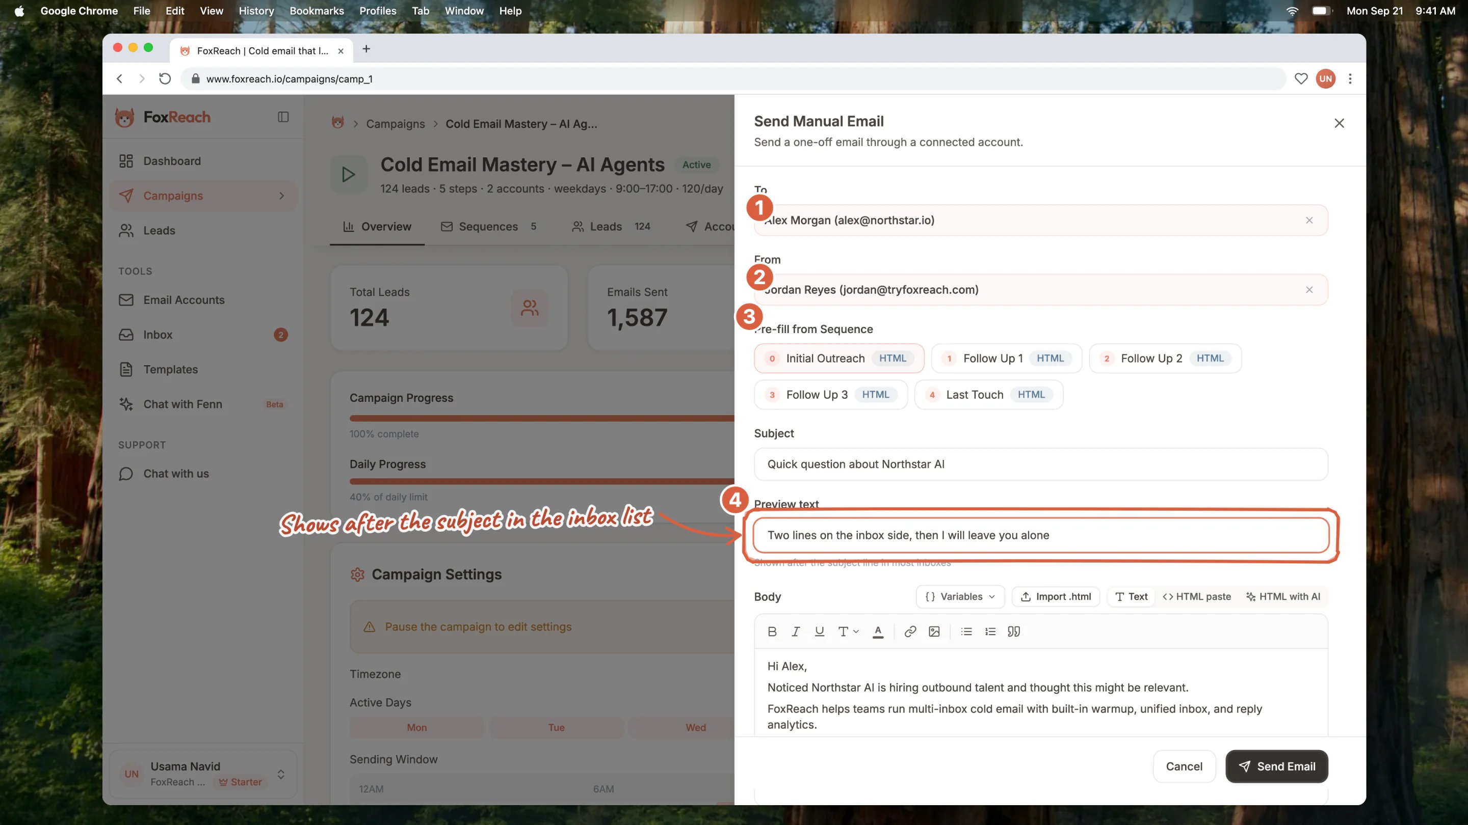Open Chrome's three-dot menu
Viewport: 1468px width, 825px height.
pos(1350,78)
